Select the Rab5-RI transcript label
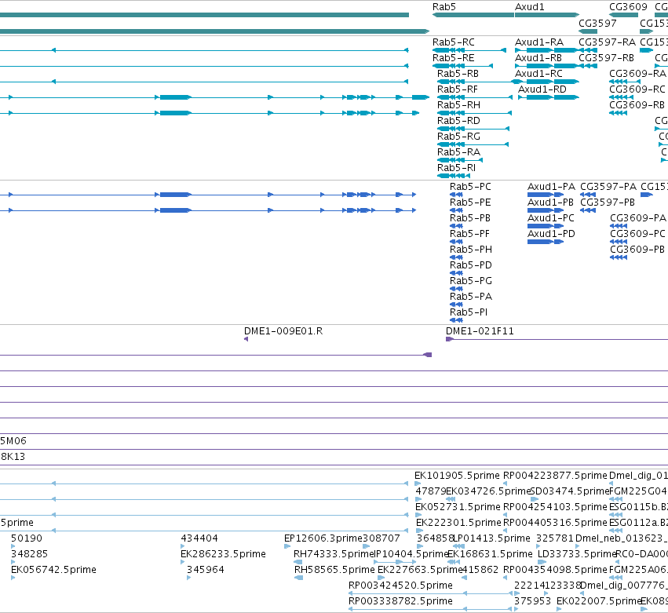The width and height of the screenshot is (668, 613). coord(456,168)
